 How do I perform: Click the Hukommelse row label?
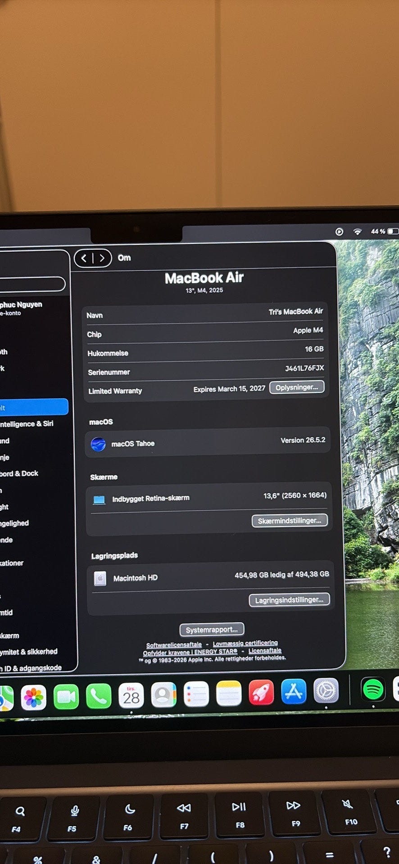[108, 353]
